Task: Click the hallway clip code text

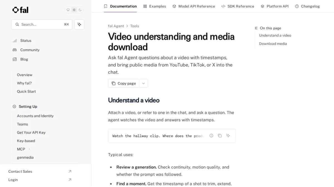Action: 158,136
